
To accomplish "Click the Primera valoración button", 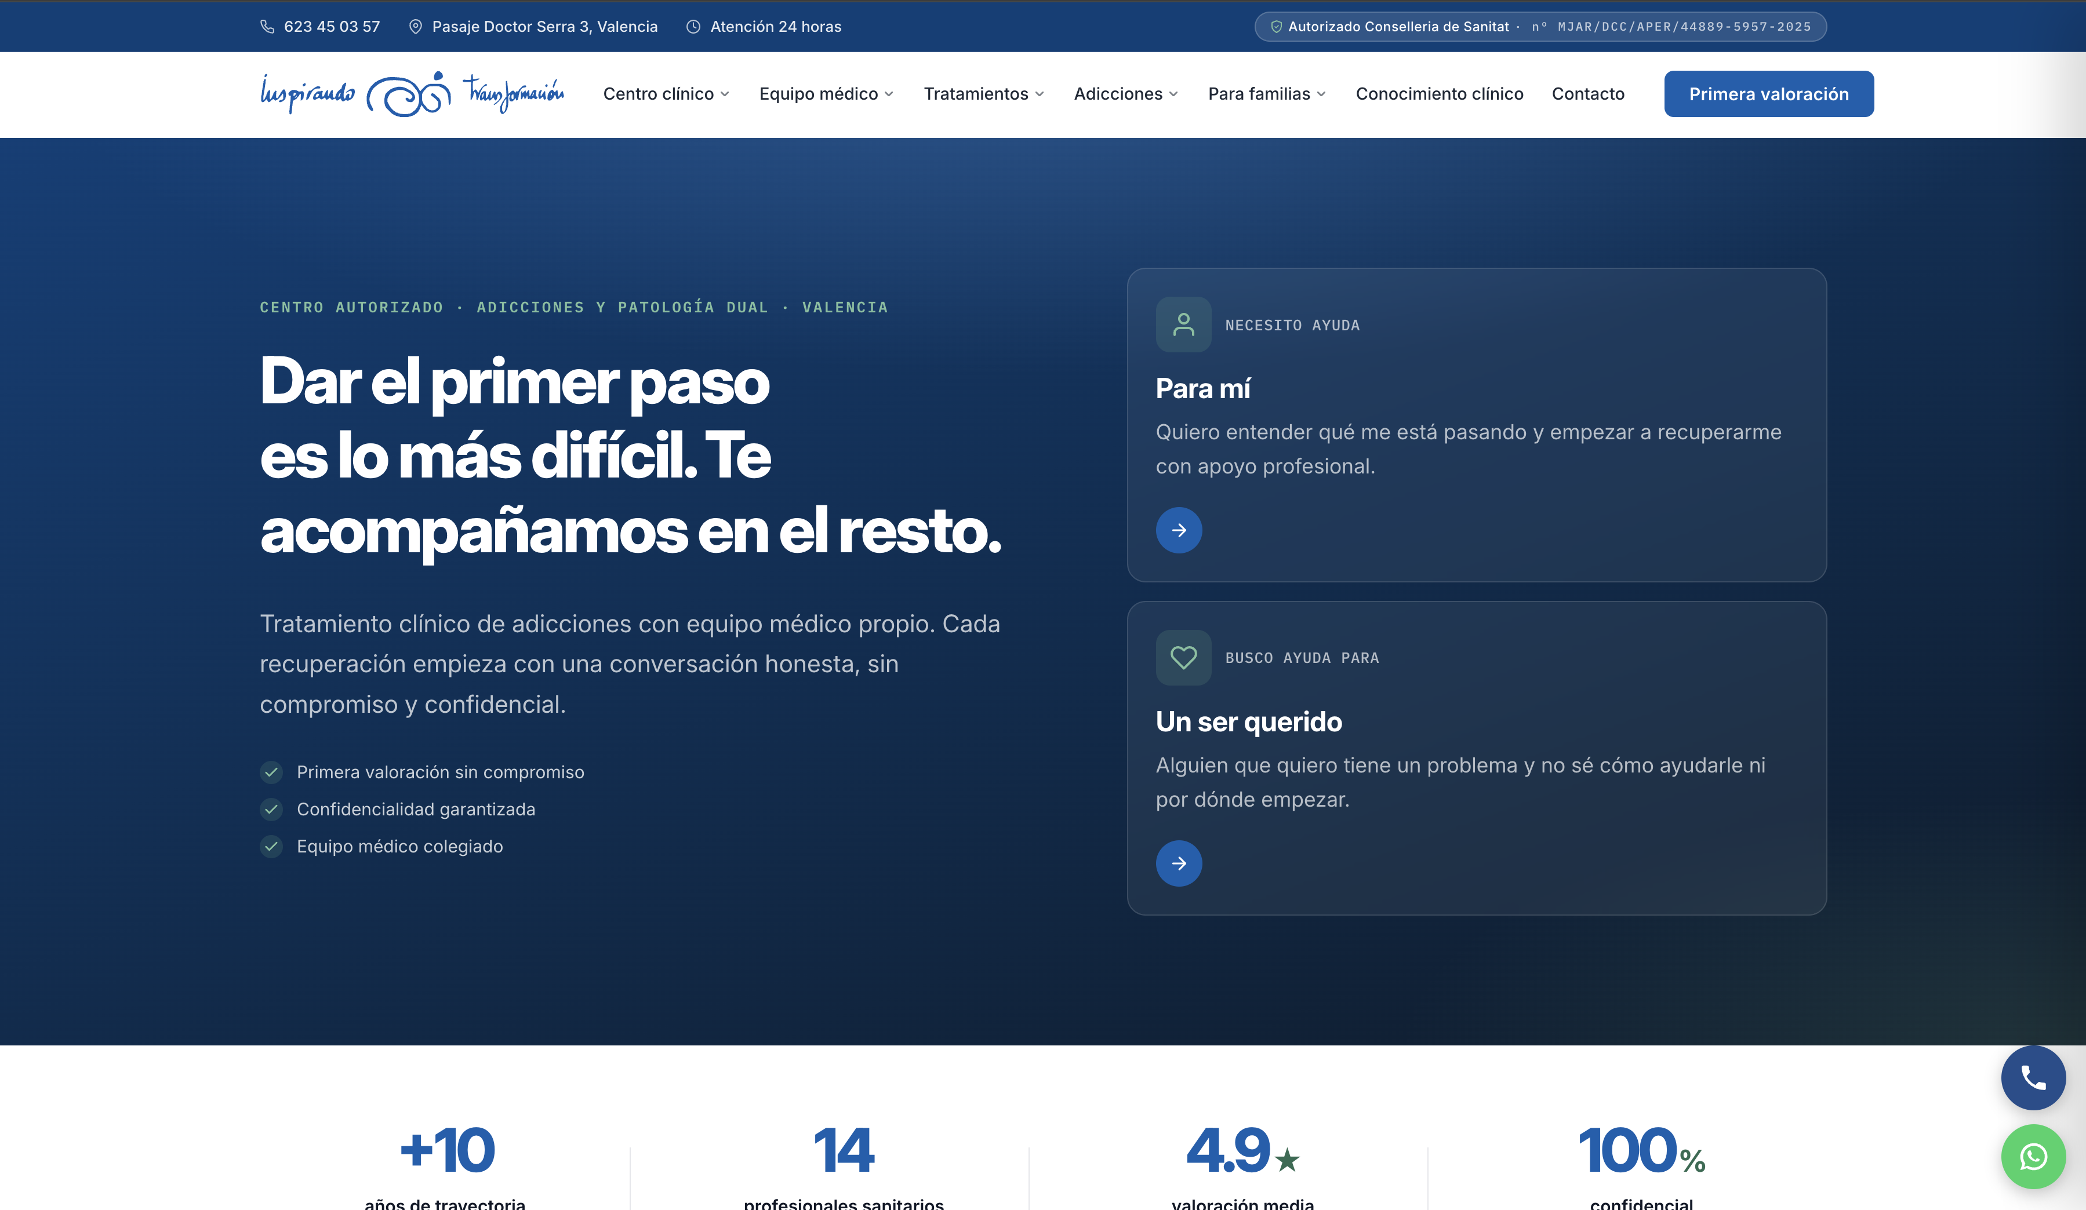I will tap(1769, 93).
